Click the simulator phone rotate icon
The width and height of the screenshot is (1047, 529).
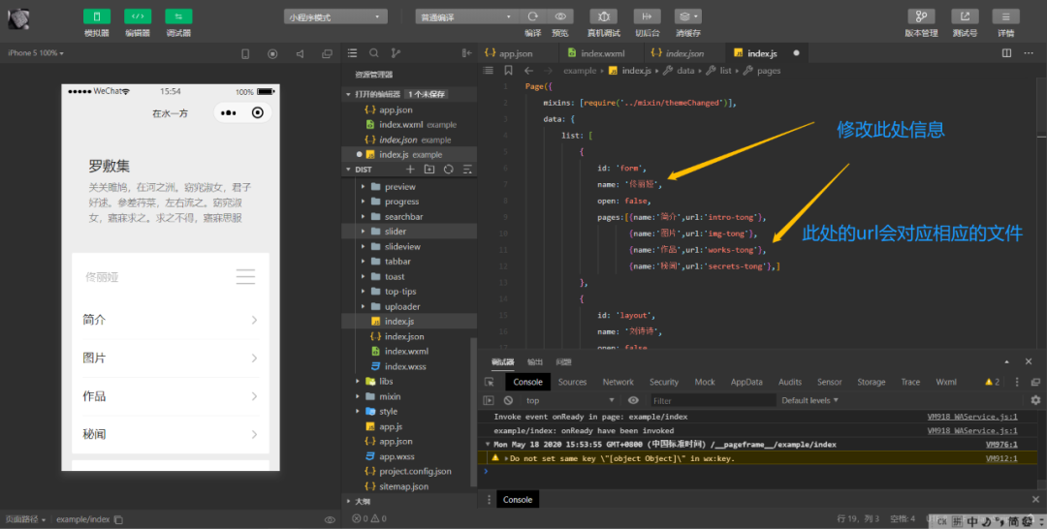[x=245, y=54]
